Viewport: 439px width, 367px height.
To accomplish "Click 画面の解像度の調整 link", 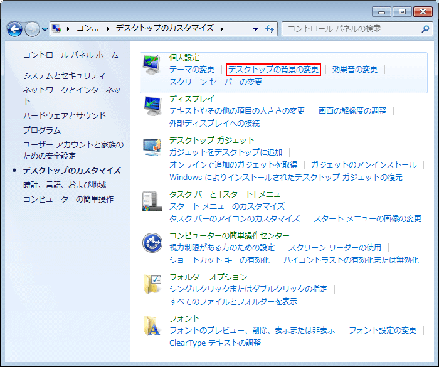I will pos(352,110).
